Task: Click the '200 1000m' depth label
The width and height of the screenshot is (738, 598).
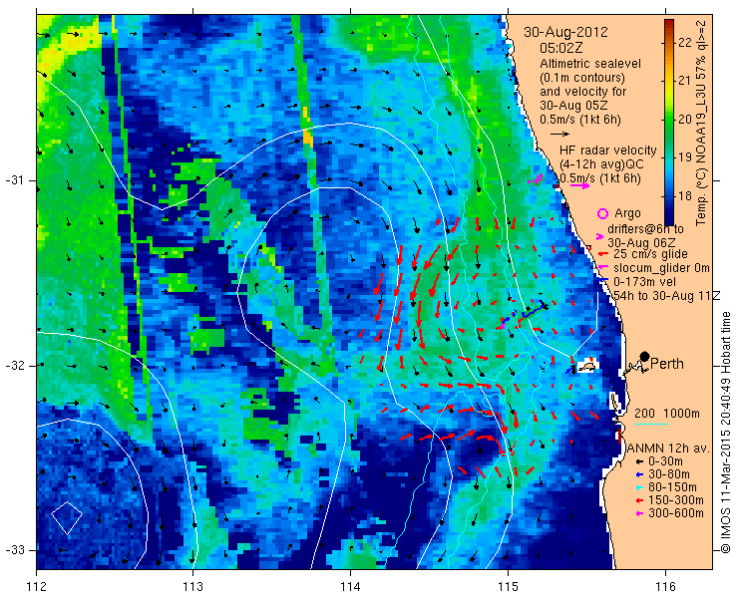Action: tap(667, 414)
